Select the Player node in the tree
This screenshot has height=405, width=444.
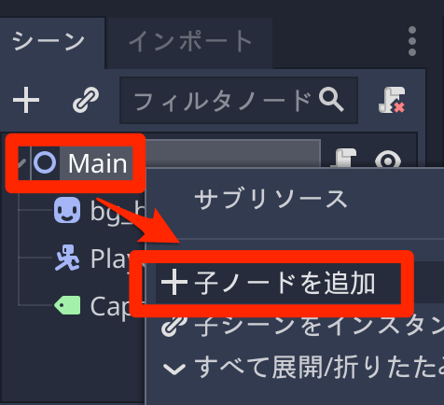pos(109,258)
